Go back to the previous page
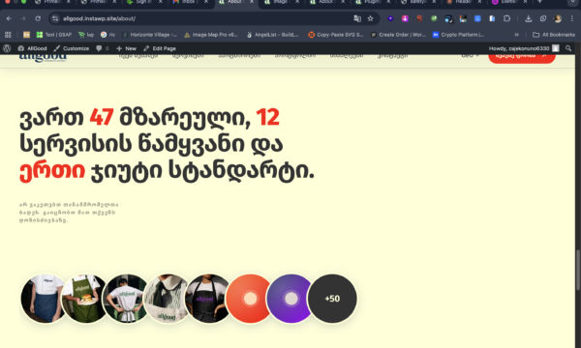The image size is (581, 348). tap(9, 18)
